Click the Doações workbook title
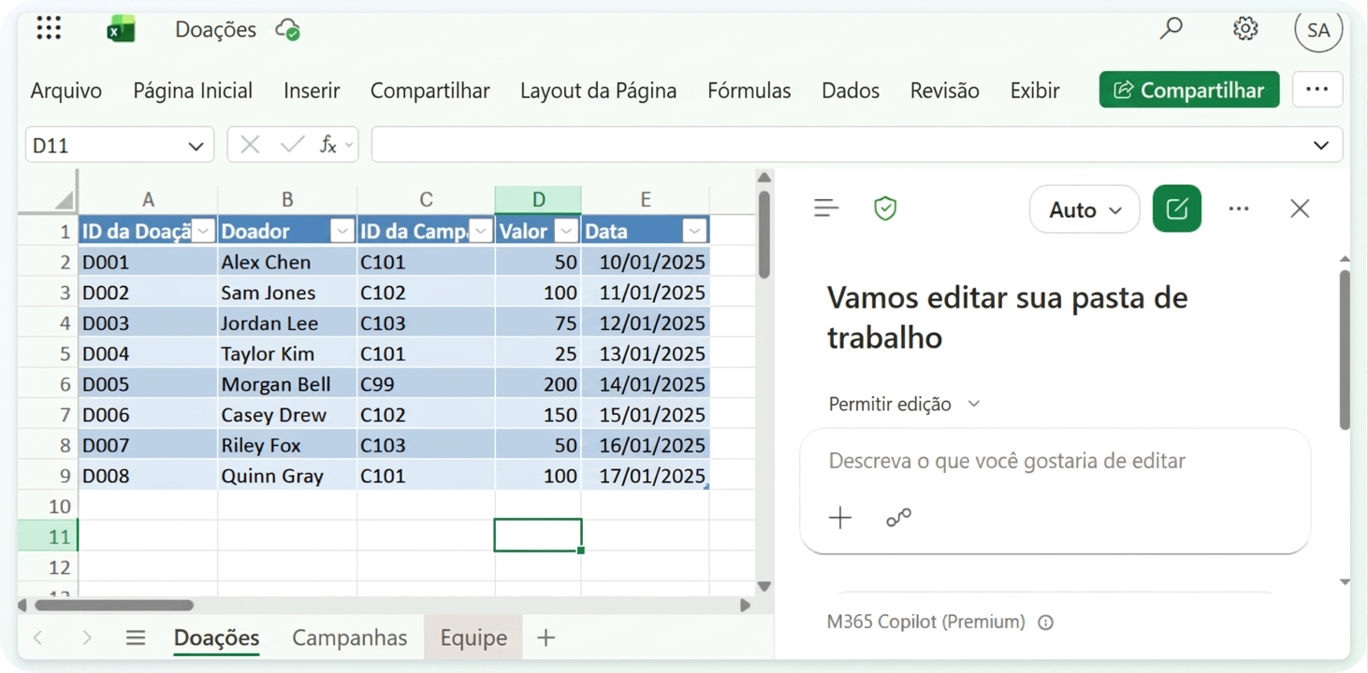Viewport: 1368px width, 673px height. click(x=215, y=30)
